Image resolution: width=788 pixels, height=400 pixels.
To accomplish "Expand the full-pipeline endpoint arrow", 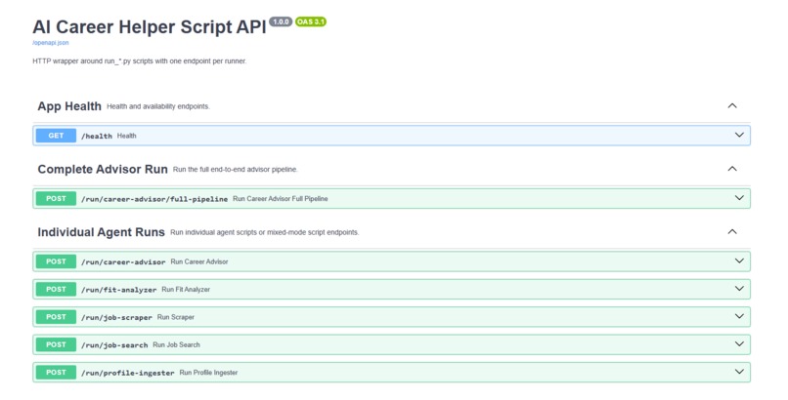I will click(739, 198).
